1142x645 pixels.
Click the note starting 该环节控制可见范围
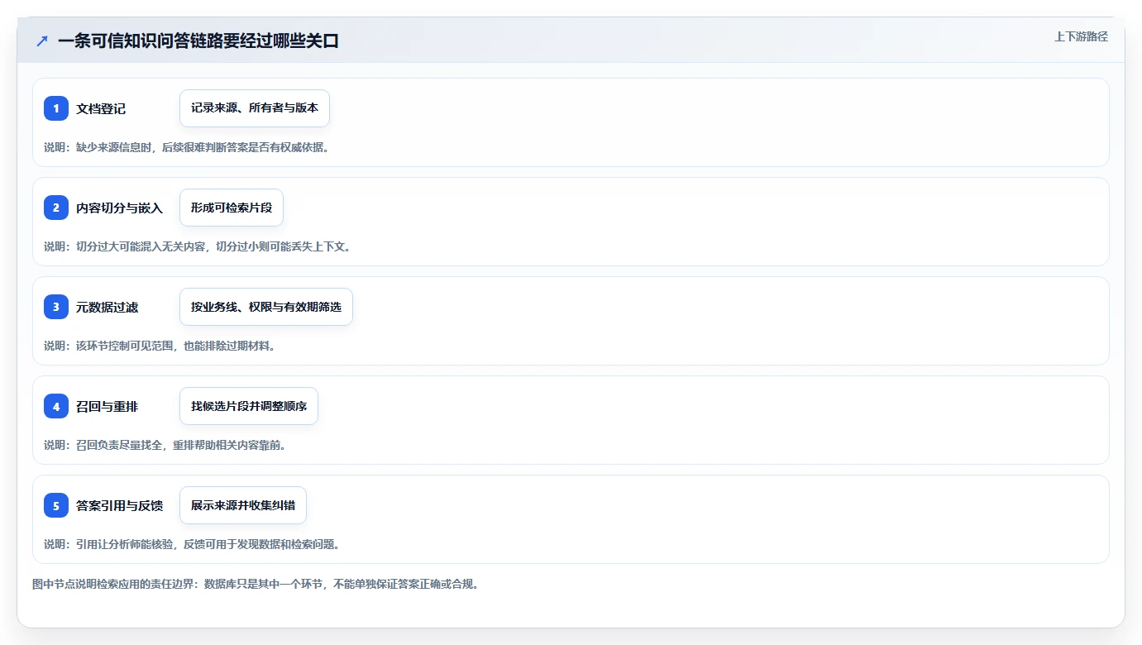(160, 346)
